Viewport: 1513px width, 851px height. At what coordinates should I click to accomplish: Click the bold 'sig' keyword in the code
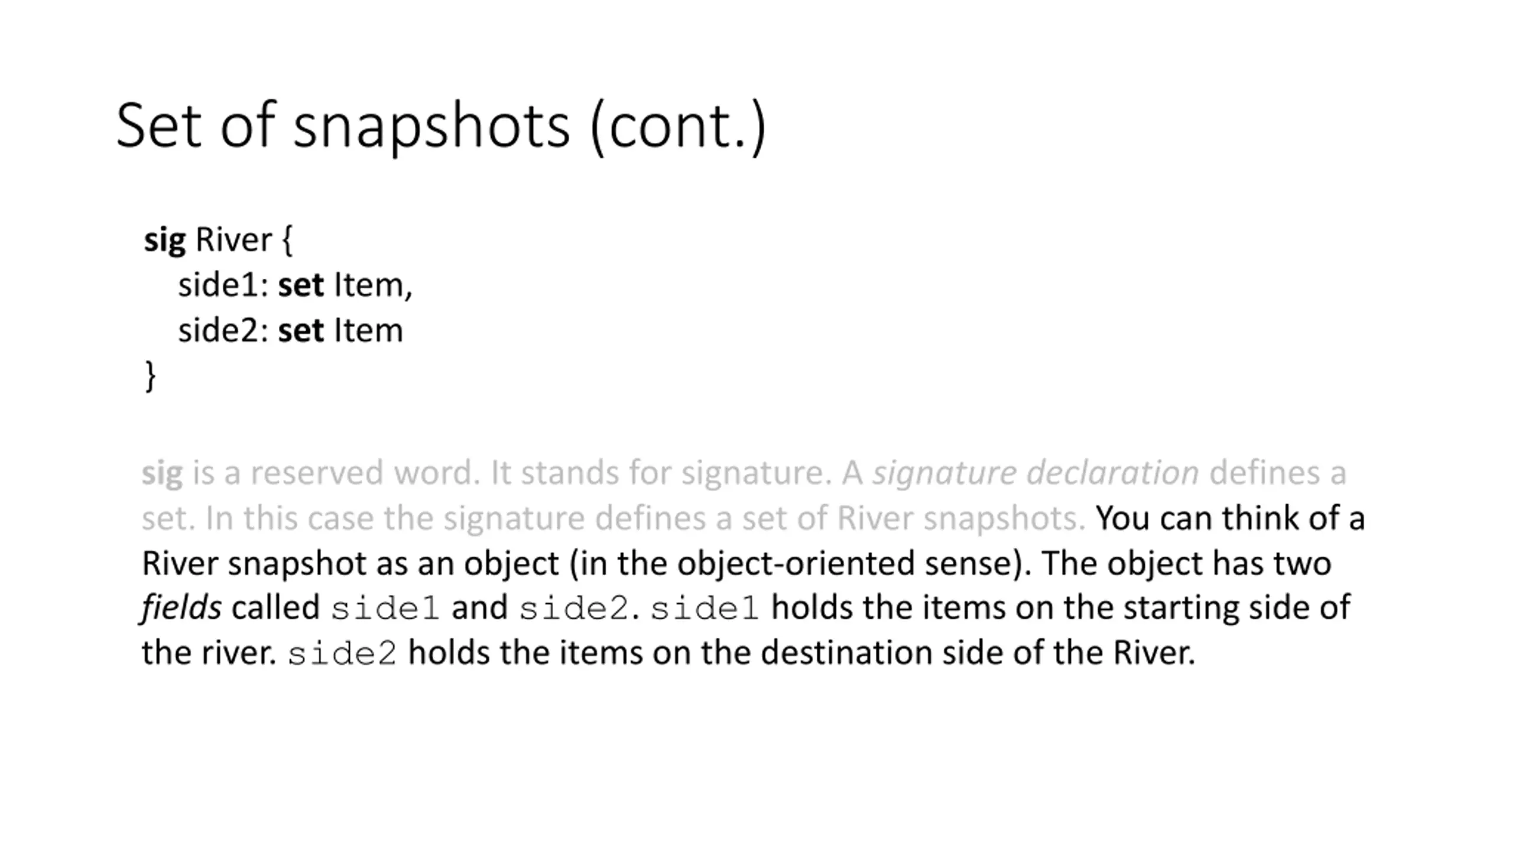click(165, 241)
